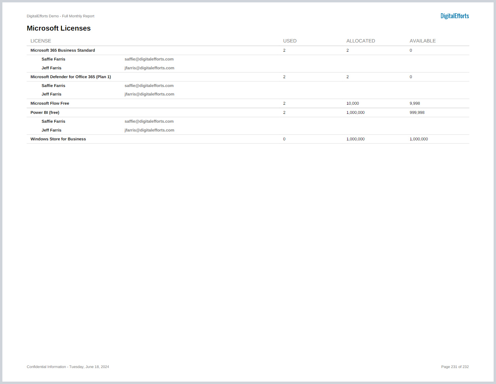Click the 'Page 231 of 232' footer text
The image size is (496, 384).
(x=455, y=367)
